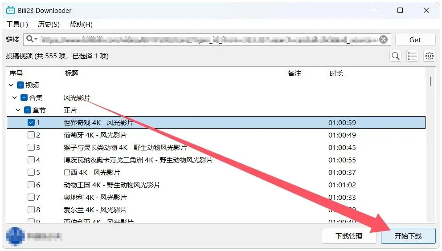The height and width of the screenshot is (251, 442).
Task: Check item 7 奥地利 4K checkbox
Action: point(31,197)
